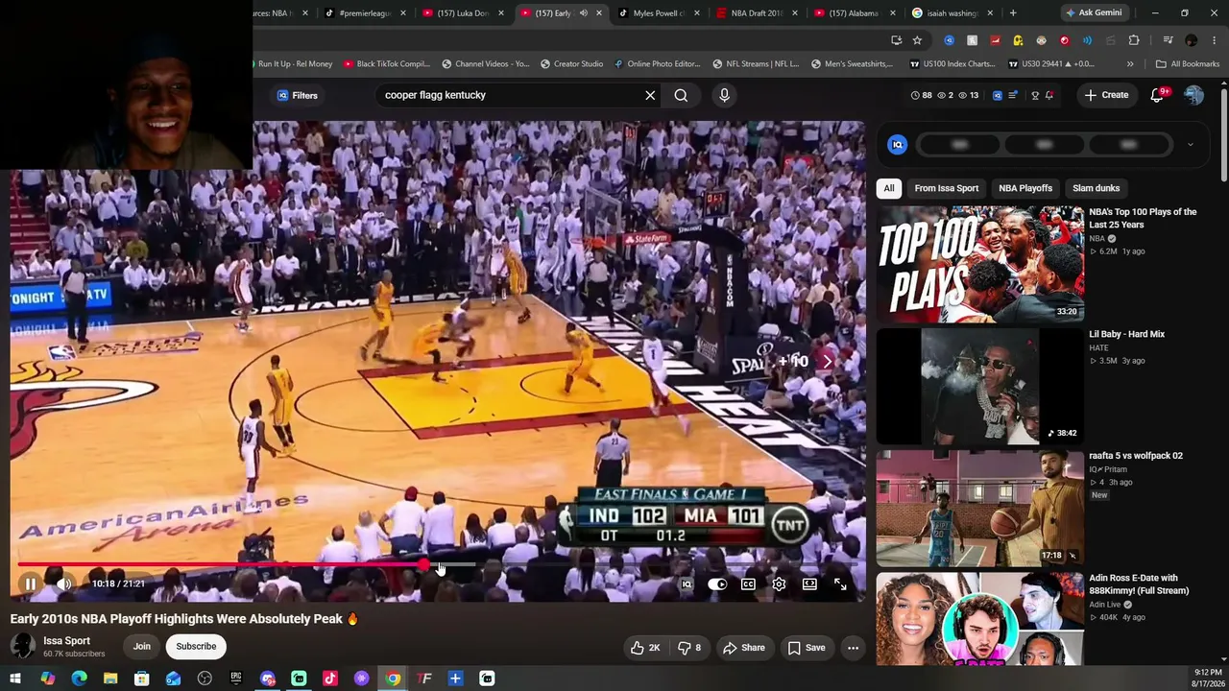Click the IQ icon in player controls
This screenshot has height=691, width=1229.
click(687, 584)
